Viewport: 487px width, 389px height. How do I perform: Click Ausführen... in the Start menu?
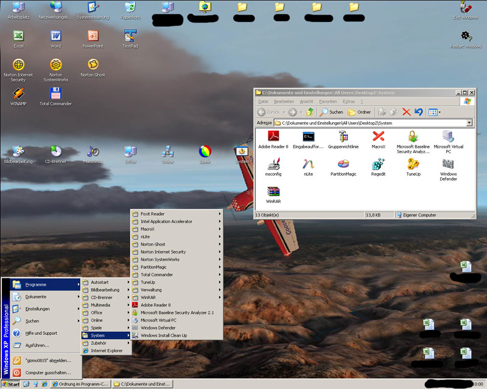click(46, 345)
